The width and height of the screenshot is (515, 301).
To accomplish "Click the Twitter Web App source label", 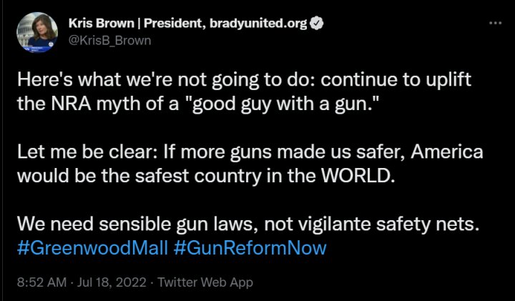I will (205, 282).
